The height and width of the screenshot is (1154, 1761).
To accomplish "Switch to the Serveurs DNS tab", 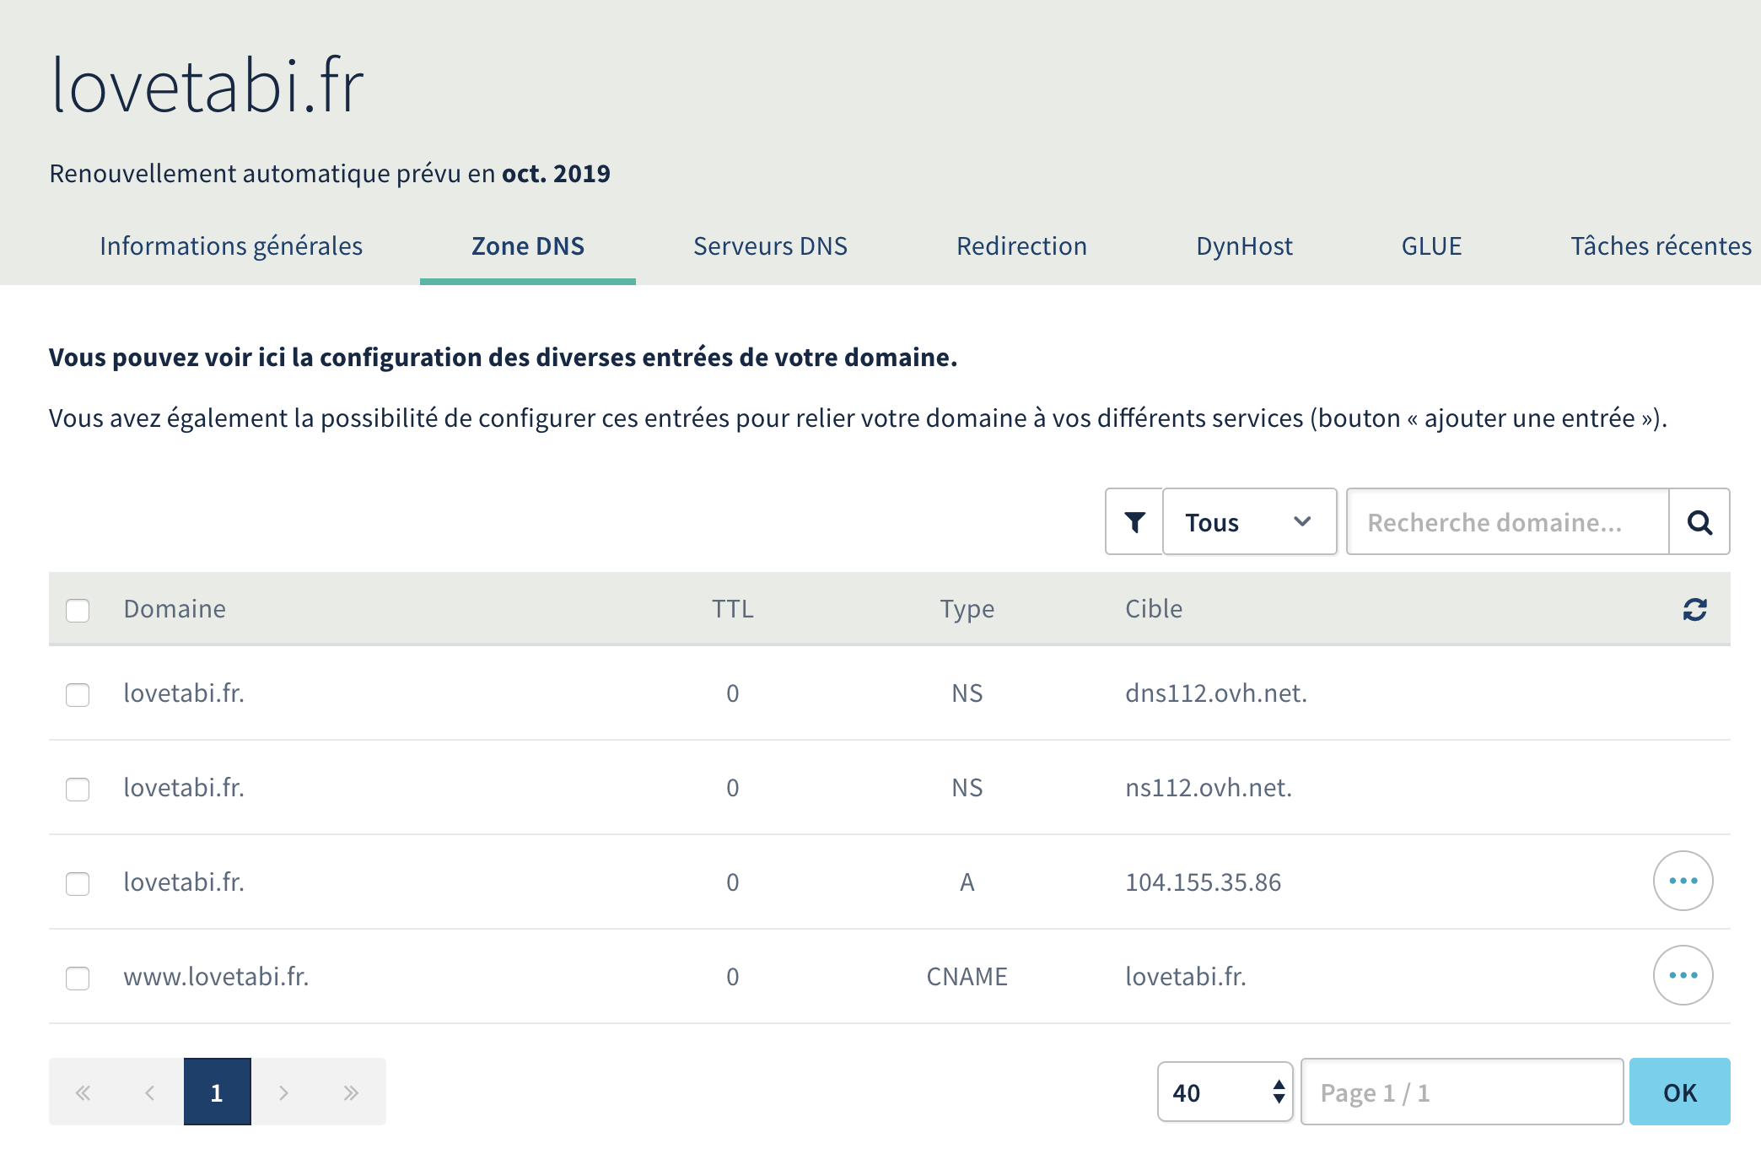I will [x=770, y=246].
